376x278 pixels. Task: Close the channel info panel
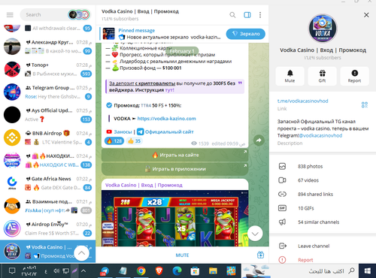click(x=366, y=15)
